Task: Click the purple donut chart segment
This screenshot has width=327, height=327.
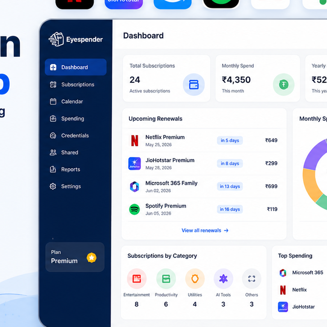Action: tap(314, 155)
